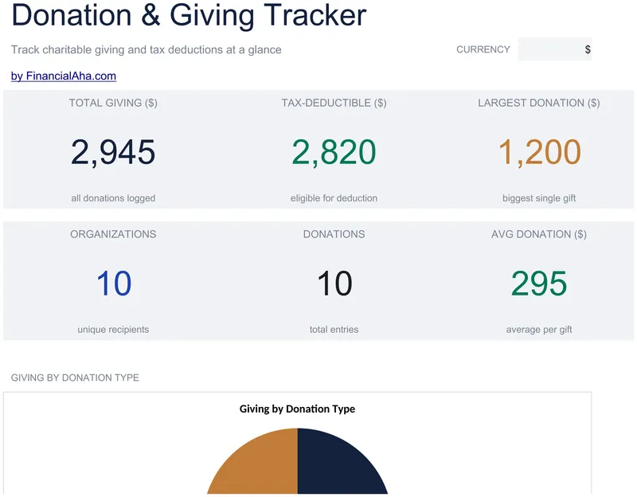637x497 pixels.
Task: Select the black 10 donations value
Action: coord(334,284)
